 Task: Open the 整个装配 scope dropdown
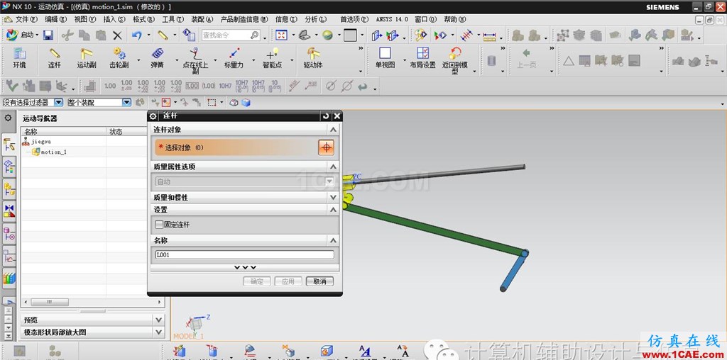(126, 103)
